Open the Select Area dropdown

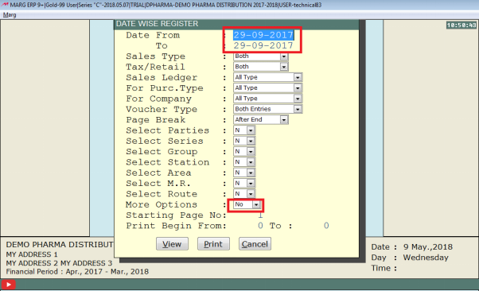tap(251, 173)
